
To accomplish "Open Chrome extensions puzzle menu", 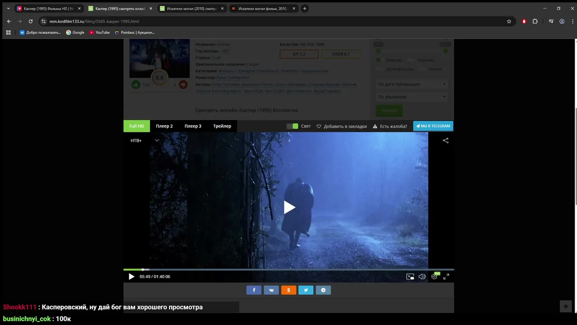I will [x=535, y=21].
